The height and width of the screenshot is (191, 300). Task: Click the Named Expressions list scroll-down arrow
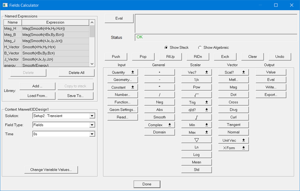coord(92,64)
